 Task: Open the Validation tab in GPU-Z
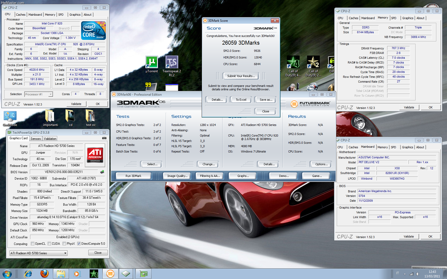click(50, 139)
